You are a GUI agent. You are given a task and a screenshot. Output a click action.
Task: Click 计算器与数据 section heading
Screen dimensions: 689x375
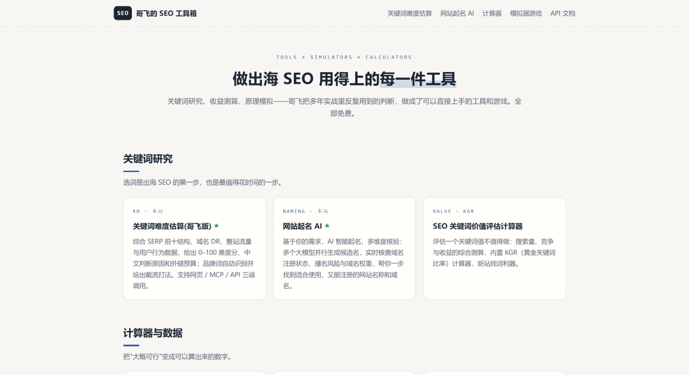coord(153,333)
